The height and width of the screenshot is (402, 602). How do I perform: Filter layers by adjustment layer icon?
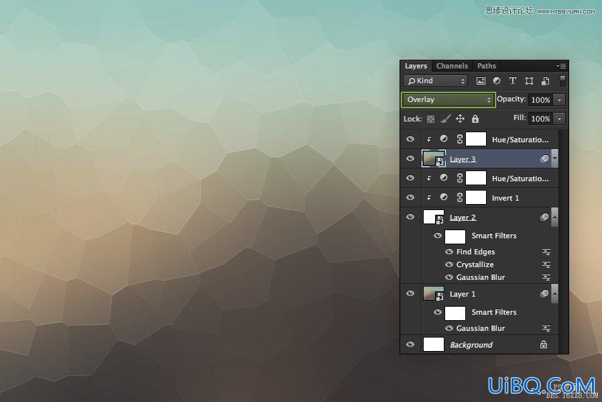pos(497,81)
